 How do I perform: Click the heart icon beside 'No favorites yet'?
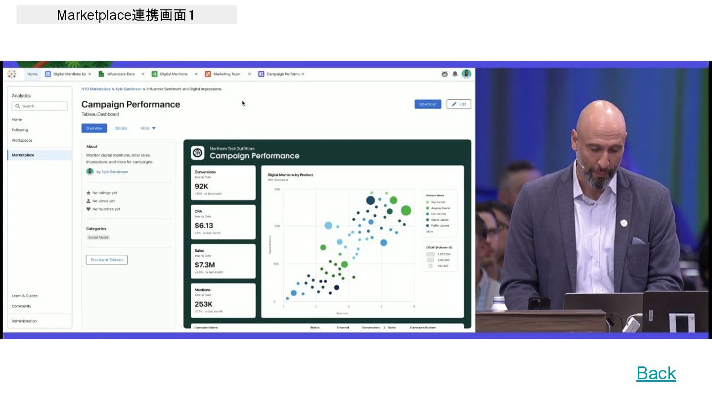(89, 209)
